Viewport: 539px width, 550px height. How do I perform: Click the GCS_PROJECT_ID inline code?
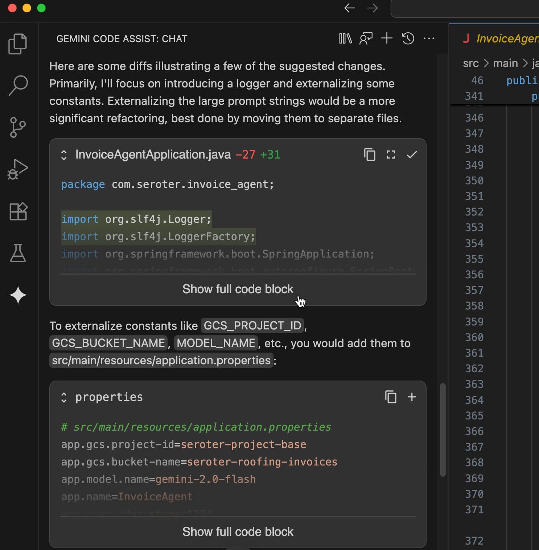point(252,325)
